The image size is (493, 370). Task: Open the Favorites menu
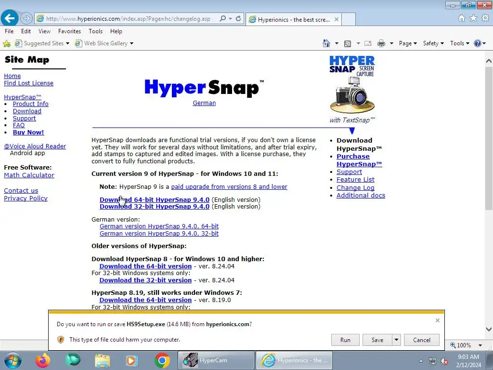(69, 31)
